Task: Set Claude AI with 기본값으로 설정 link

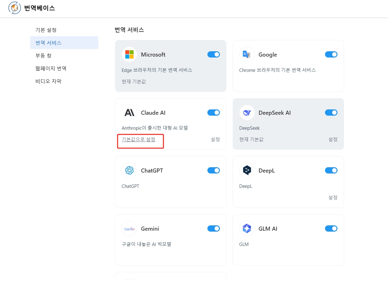Action: (x=138, y=139)
